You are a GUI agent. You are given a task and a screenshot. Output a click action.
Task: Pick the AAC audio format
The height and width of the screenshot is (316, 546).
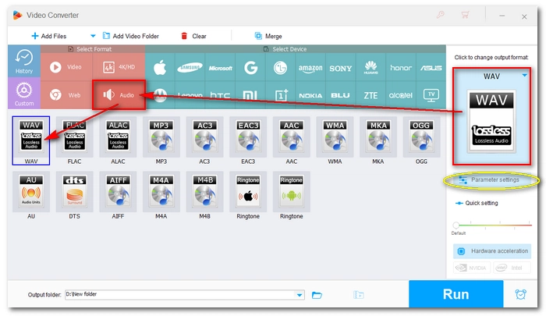pos(292,137)
